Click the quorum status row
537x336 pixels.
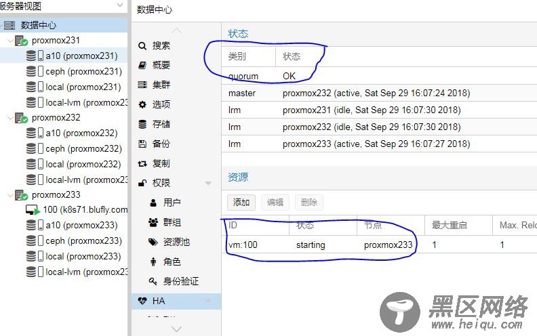(380, 76)
